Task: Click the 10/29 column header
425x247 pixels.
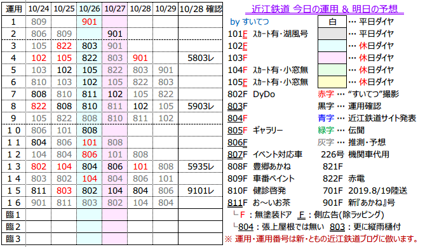Action: coord(166,9)
